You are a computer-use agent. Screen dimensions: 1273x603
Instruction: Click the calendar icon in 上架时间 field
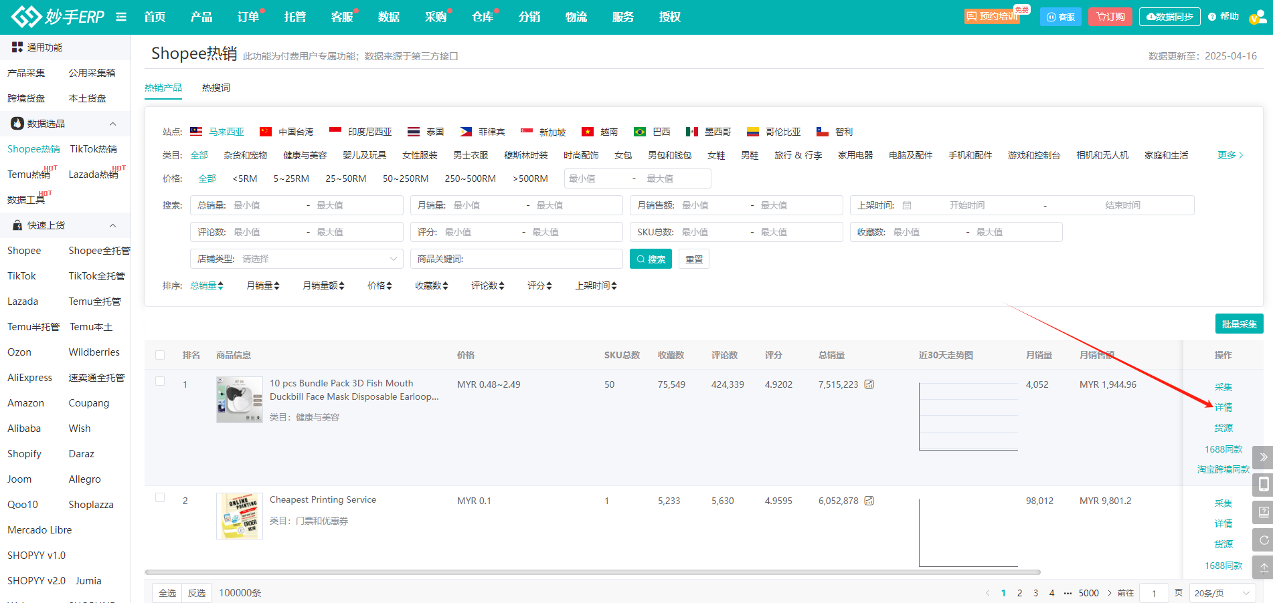[x=907, y=205]
